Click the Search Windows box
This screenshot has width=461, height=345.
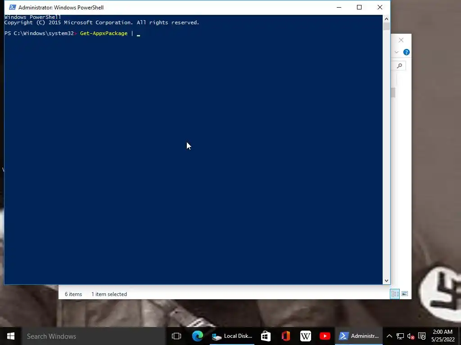pyautogui.click(x=94, y=336)
